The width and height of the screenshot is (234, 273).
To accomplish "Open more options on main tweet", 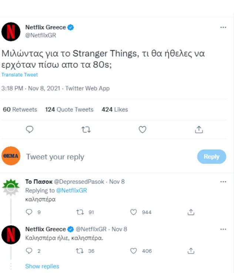I will 223,27.
